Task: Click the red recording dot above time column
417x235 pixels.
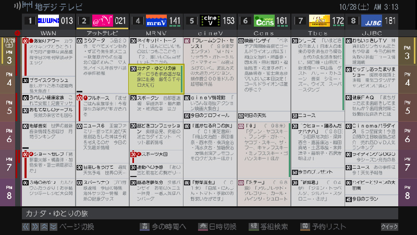Action: click(17, 33)
